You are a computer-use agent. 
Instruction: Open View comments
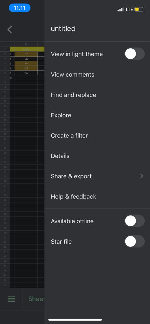click(73, 75)
